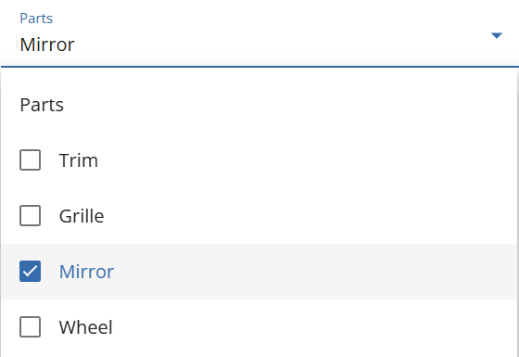Viewport: 519px width, 357px height.
Task: Deselect the blue Mirror option label
Action: pos(86,272)
